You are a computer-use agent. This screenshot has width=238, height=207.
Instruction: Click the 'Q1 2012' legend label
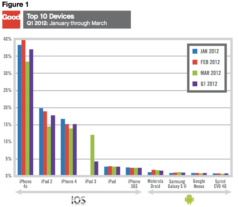pos(209,84)
